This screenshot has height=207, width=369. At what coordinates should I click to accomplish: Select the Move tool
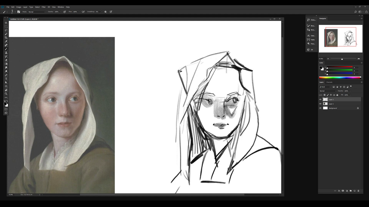click(6, 23)
